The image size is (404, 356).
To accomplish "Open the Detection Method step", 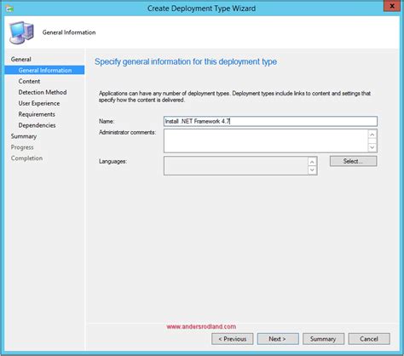I will pos(43,92).
